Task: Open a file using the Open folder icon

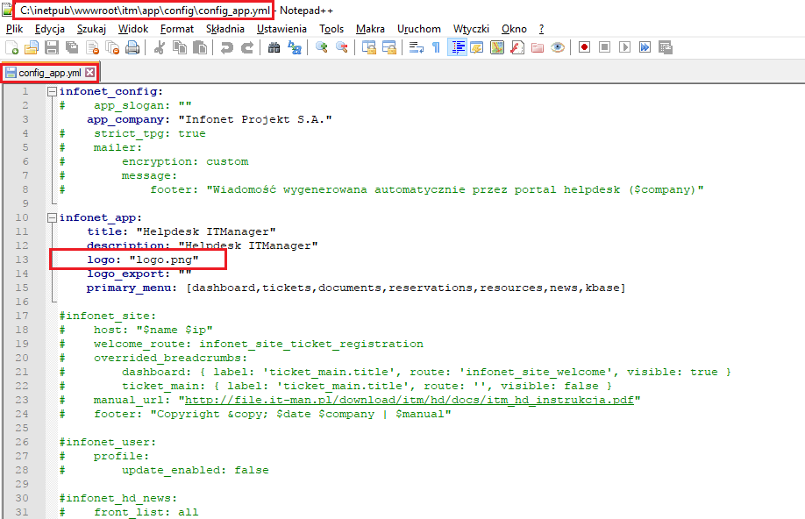Action: click(x=32, y=47)
